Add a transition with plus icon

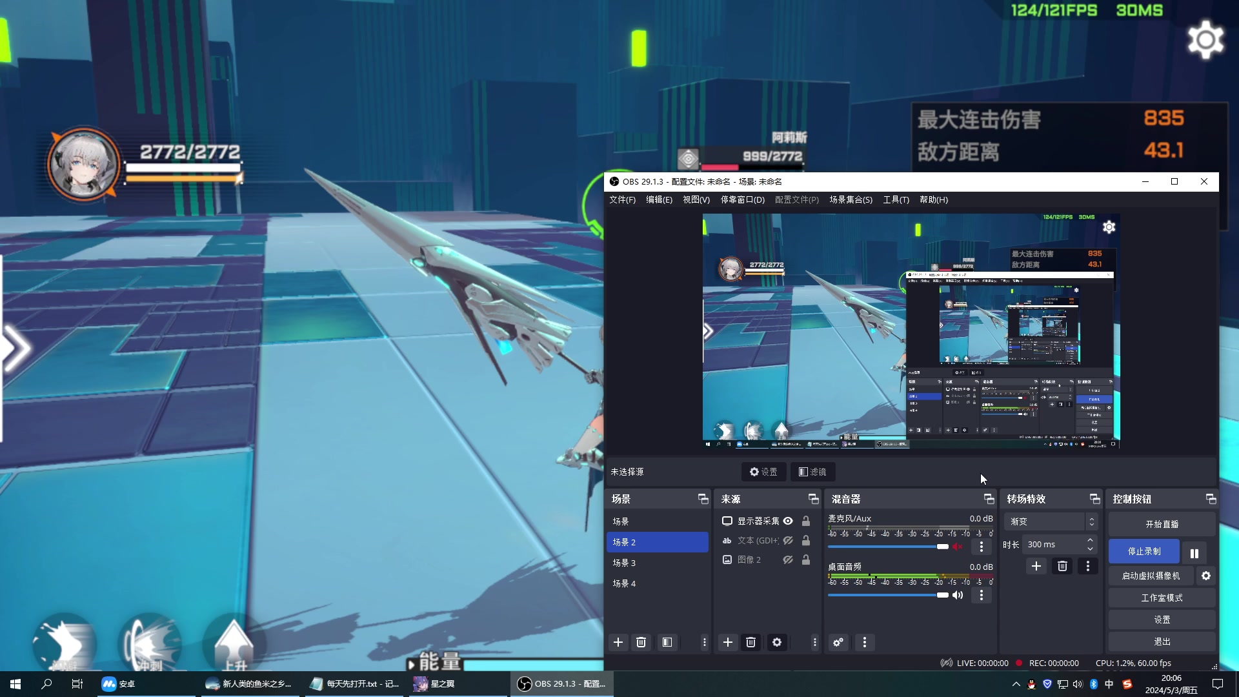click(1036, 566)
